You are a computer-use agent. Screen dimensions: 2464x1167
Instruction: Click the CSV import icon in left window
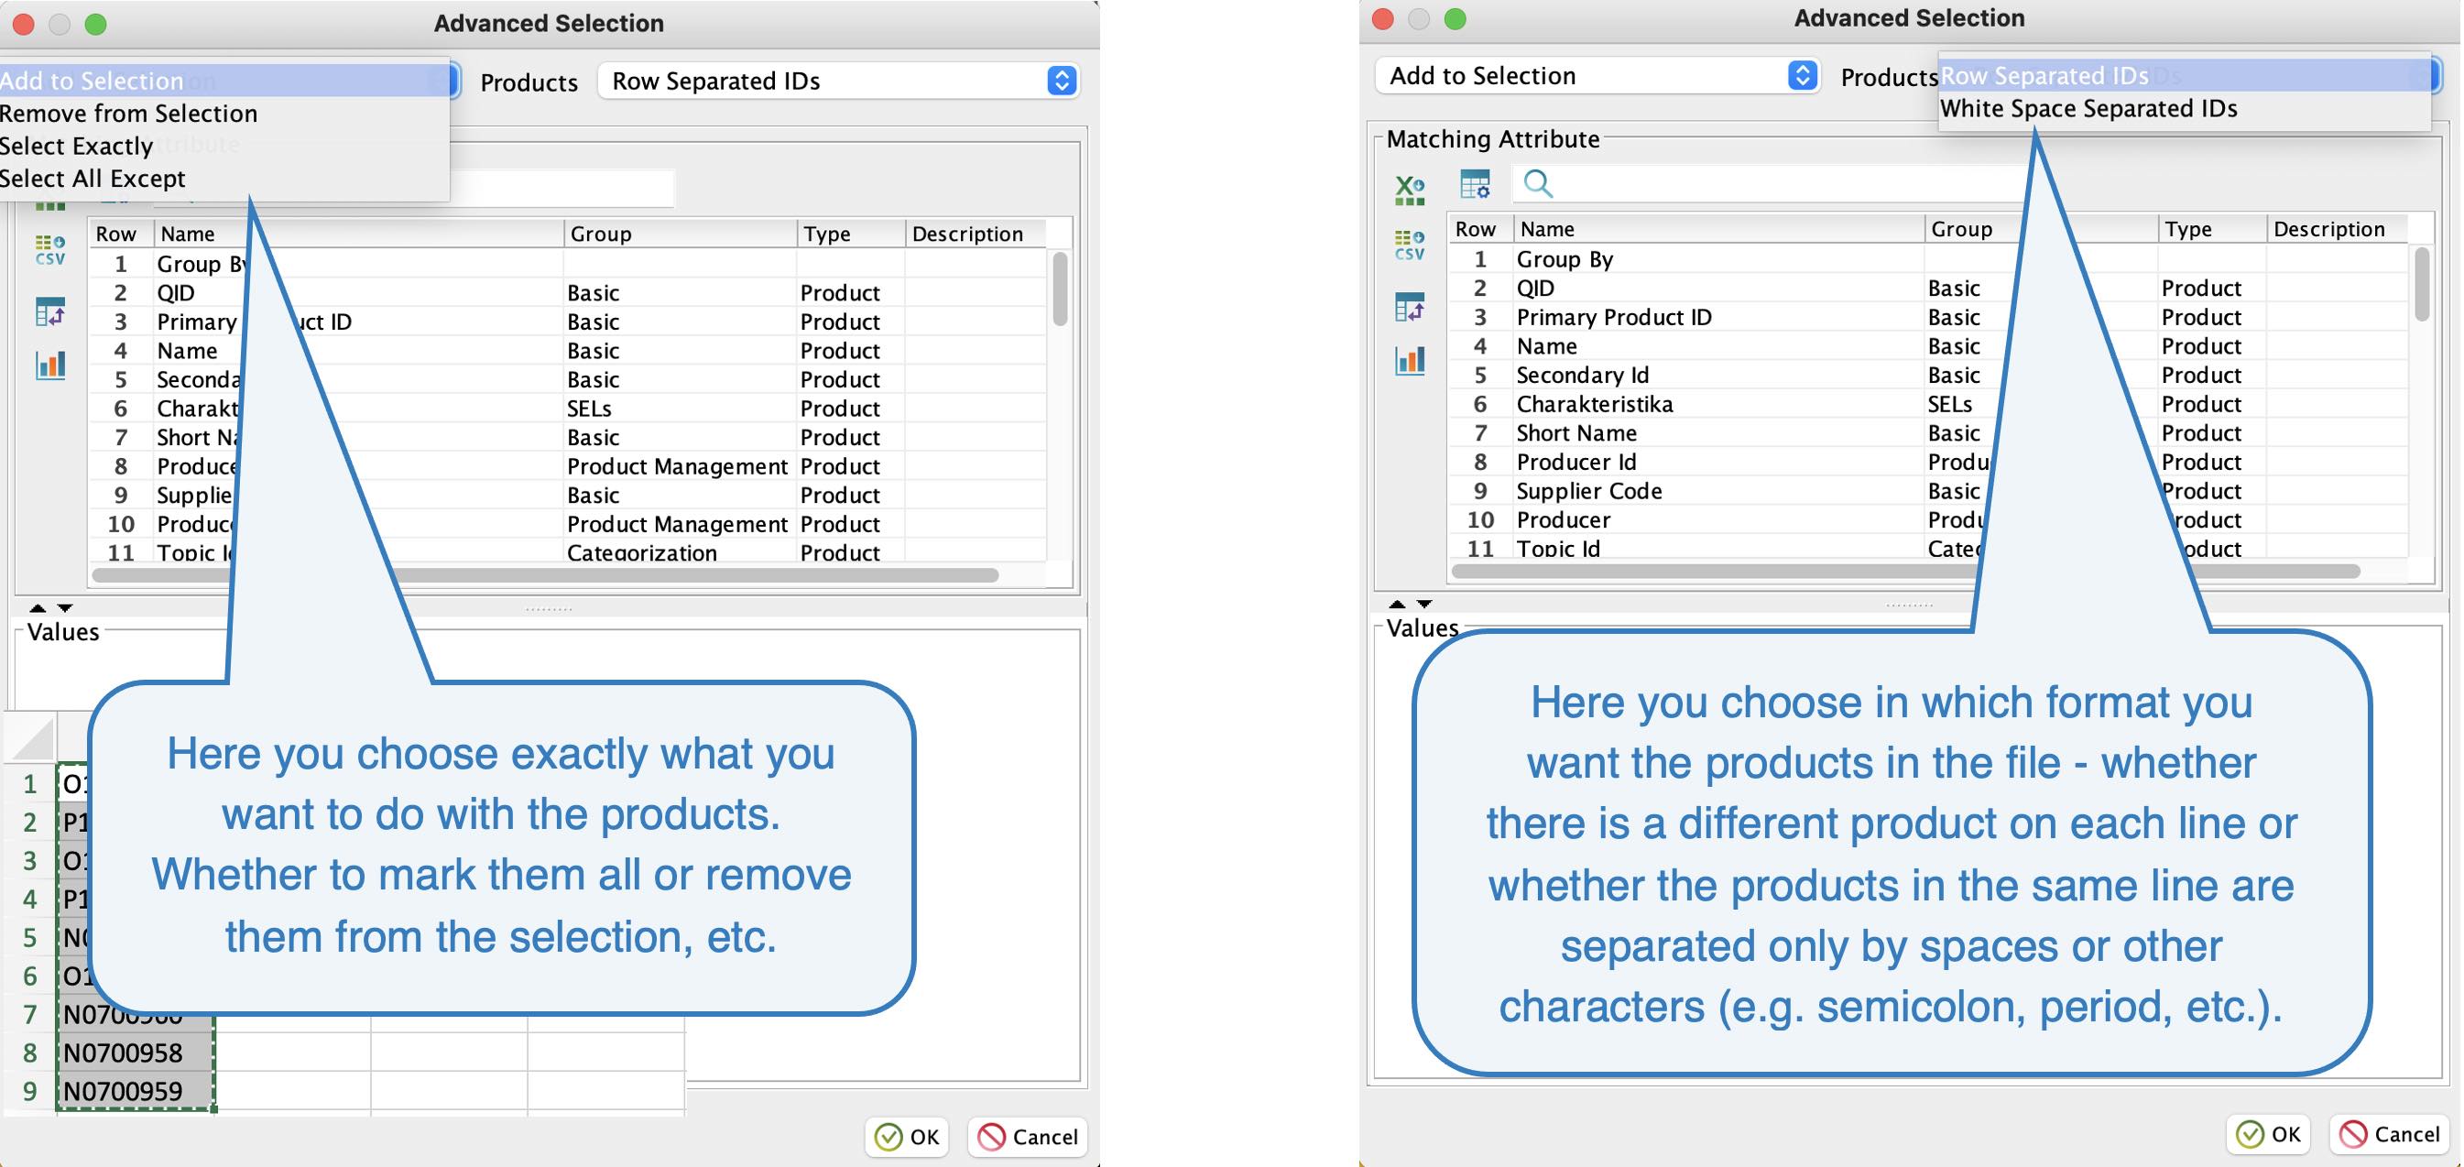point(49,250)
